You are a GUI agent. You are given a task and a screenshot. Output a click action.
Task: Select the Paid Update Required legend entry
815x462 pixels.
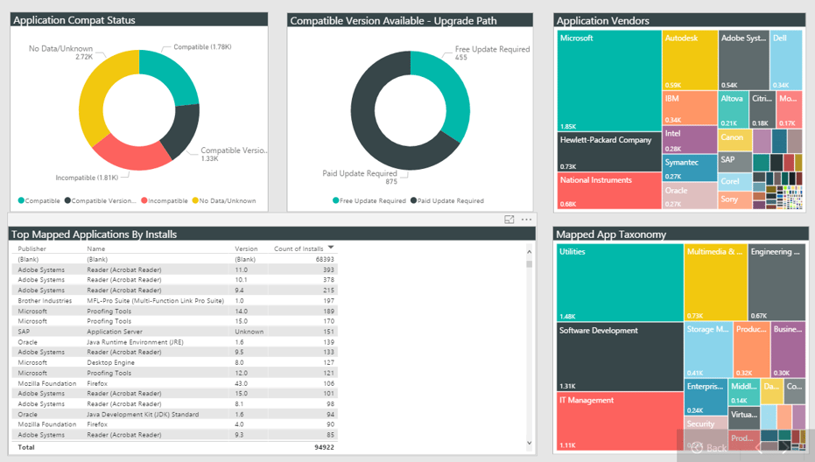(447, 200)
